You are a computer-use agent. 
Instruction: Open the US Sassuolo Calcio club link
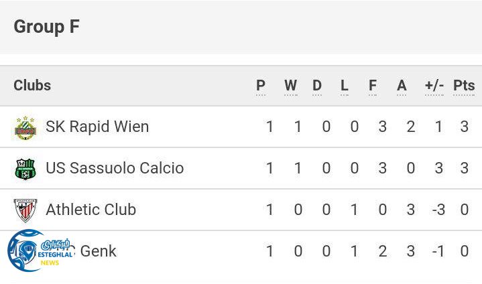(x=115, y=168)
